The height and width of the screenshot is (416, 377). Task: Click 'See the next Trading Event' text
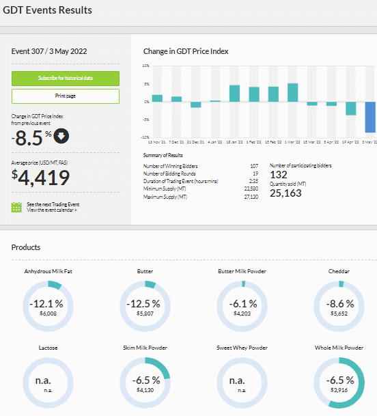click(x=53, y=204)
